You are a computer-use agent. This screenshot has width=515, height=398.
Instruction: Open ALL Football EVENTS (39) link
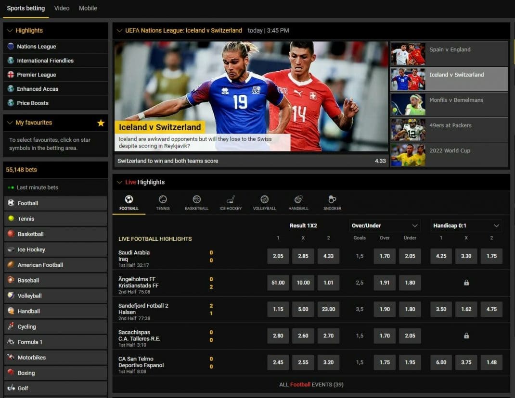coord(311,385)
